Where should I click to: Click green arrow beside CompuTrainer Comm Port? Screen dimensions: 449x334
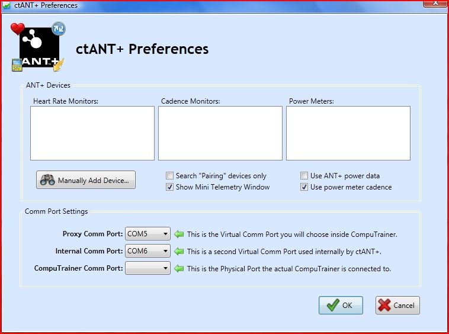179,268
